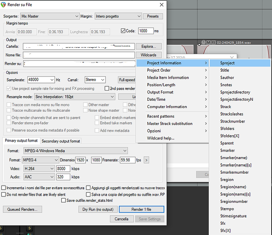Insert the $tempo wildcard
The image size is (272, 235).
[x=240, y=209]
